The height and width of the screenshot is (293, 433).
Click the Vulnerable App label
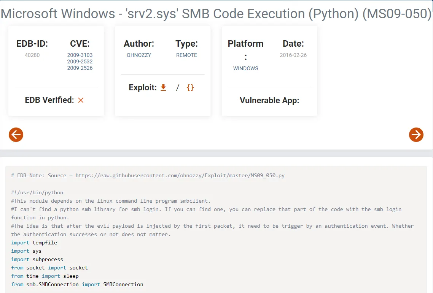click(x=269, y=100)
